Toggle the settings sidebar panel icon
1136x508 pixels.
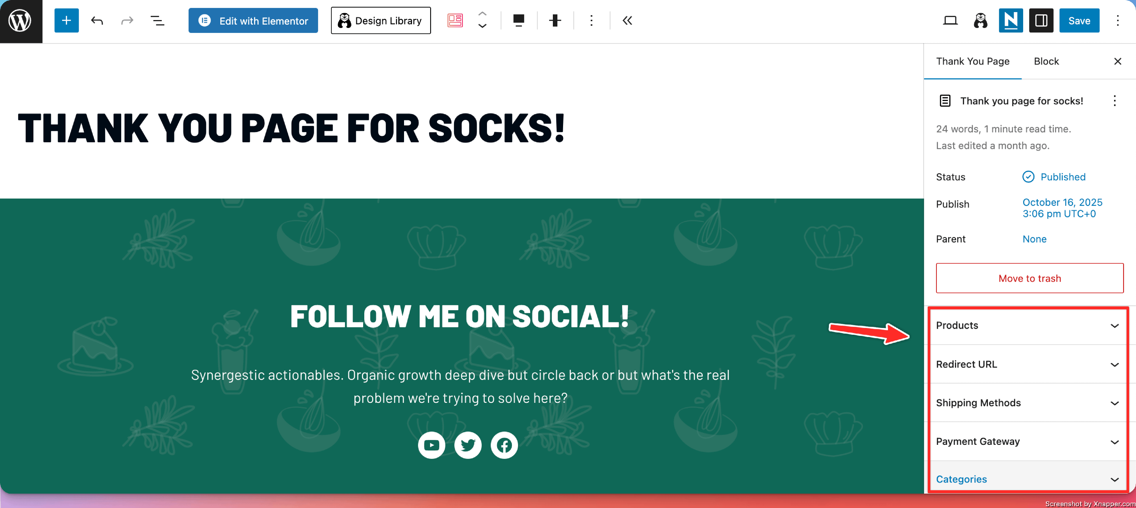click(x=1041, y=21)
